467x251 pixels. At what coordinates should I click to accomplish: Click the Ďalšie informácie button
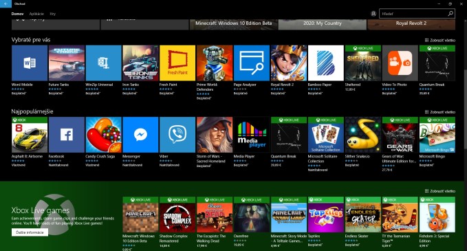coord(30,232)
